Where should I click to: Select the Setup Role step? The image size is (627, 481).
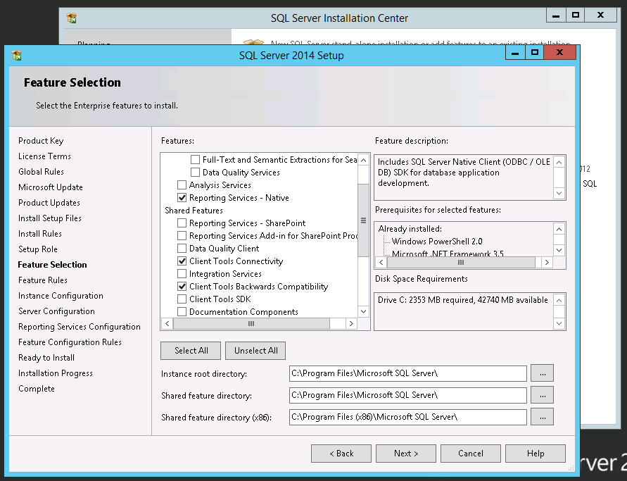coord(37,249)
